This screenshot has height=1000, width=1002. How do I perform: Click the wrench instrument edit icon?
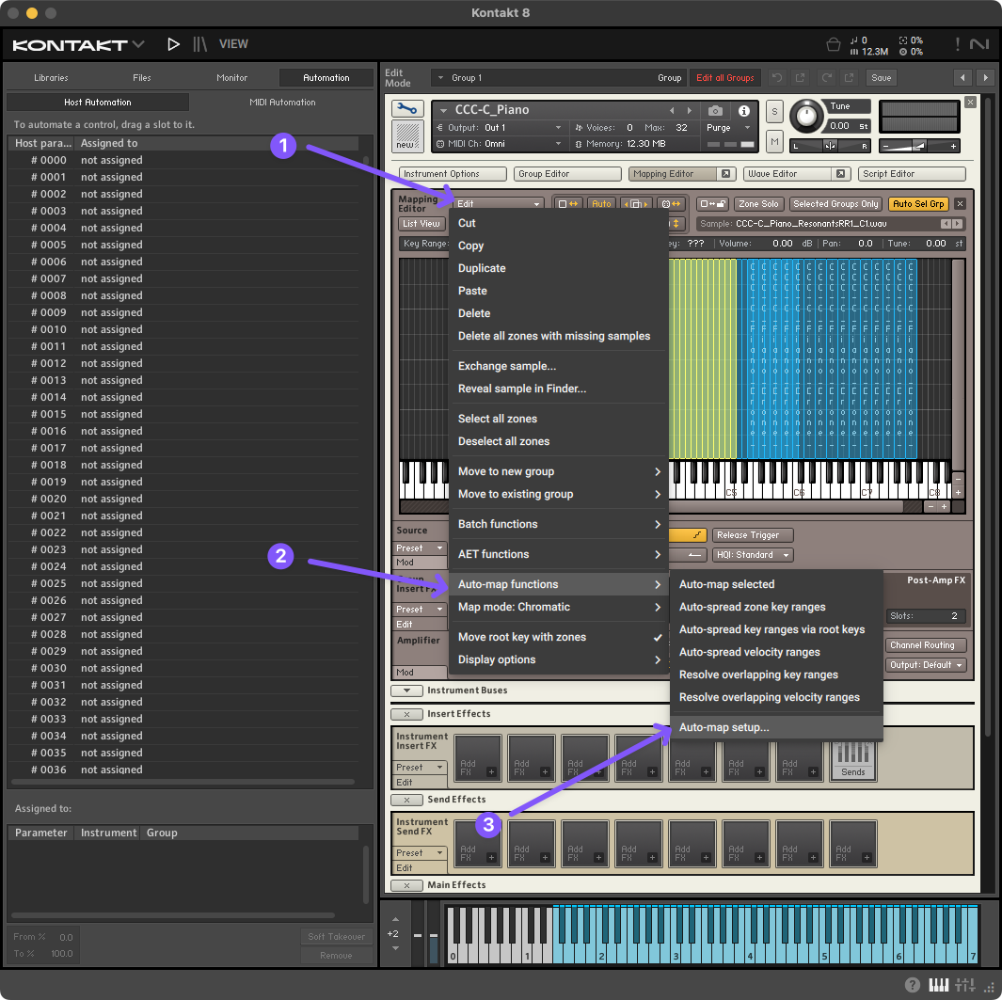coord(407,109)
